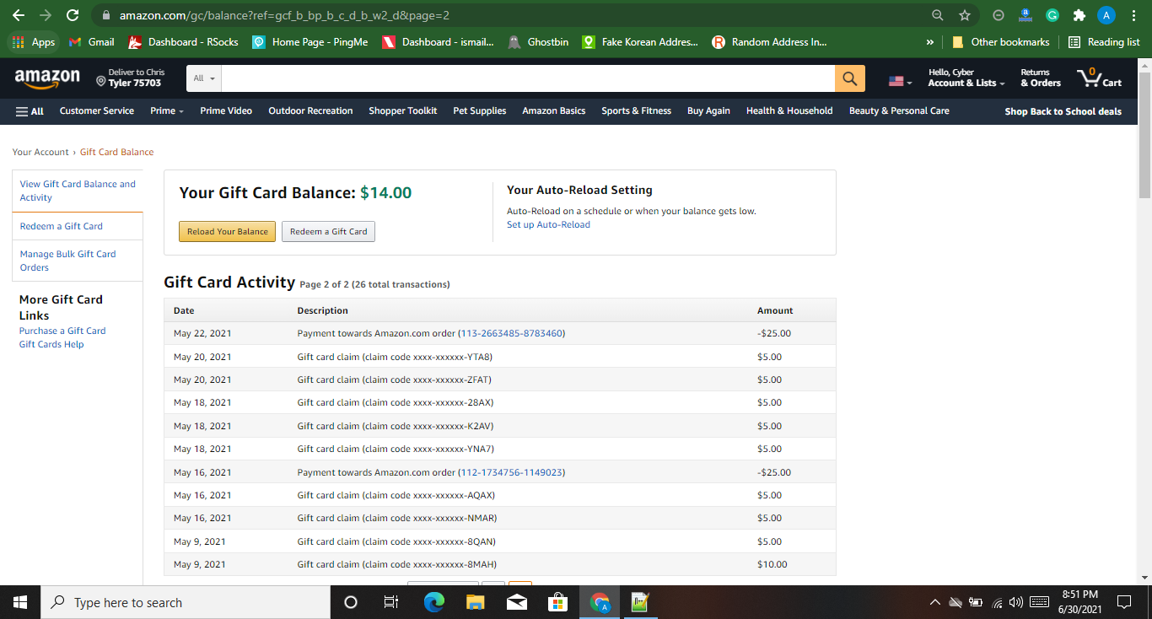Viewport: 1152px width, 619px height.
Task: Open order 113-2663485-8783460 link
Action: [x=512, y=333]
